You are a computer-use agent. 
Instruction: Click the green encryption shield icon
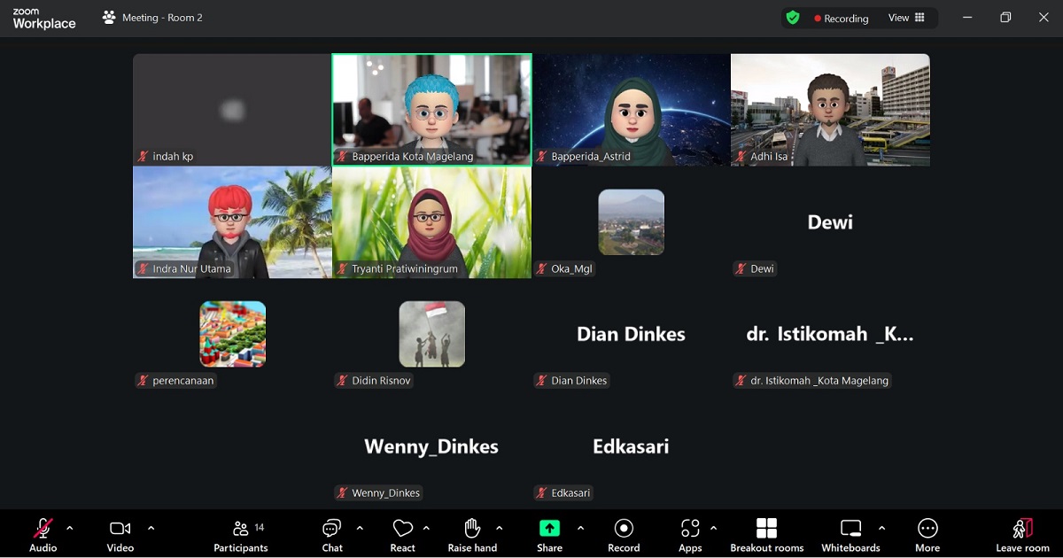tap(793, 18)
